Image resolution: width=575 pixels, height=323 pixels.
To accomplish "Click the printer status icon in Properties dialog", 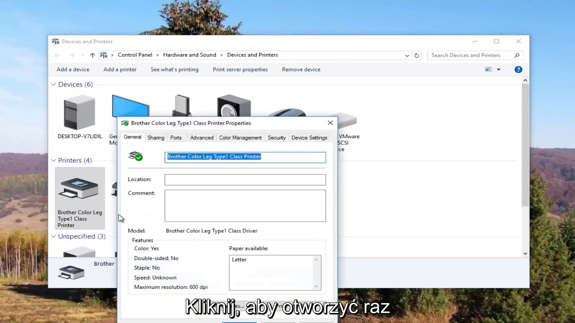I will point(136,156).
